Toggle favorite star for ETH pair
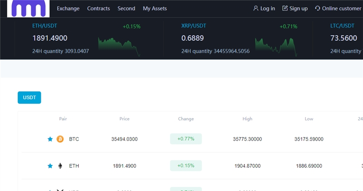This screenshot has height=191, width=363. [50, 166]
